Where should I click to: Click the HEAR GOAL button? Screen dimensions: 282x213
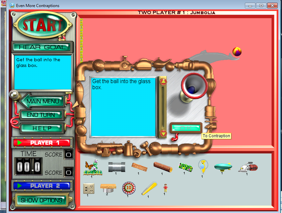pyautogui.click(x=42, y=47)
